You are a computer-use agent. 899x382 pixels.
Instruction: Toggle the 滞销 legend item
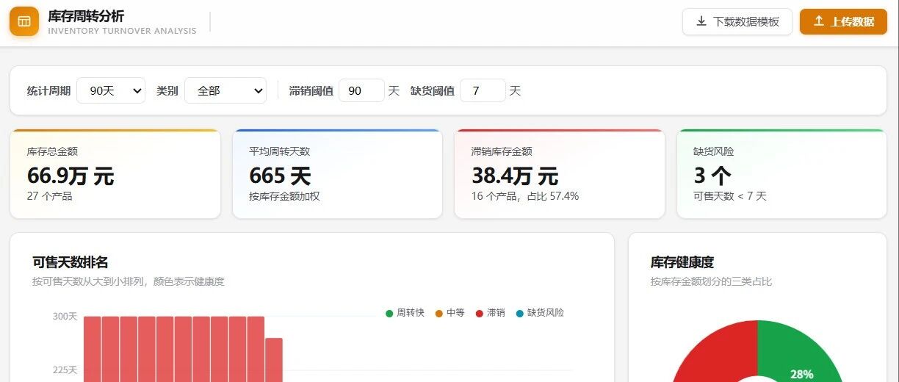[x=491, y=313]
